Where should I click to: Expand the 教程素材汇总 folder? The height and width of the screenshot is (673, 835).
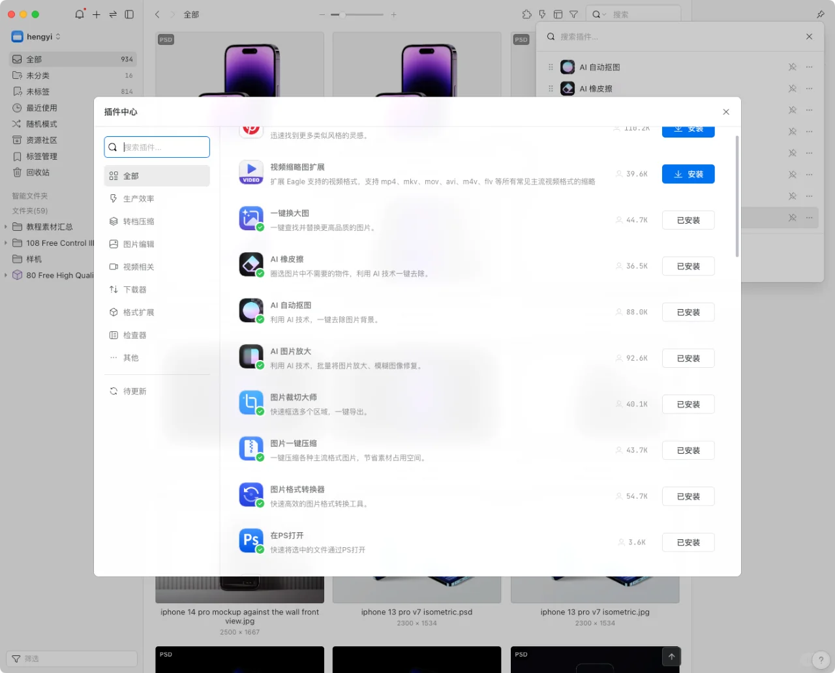click(x=6, y=227)
